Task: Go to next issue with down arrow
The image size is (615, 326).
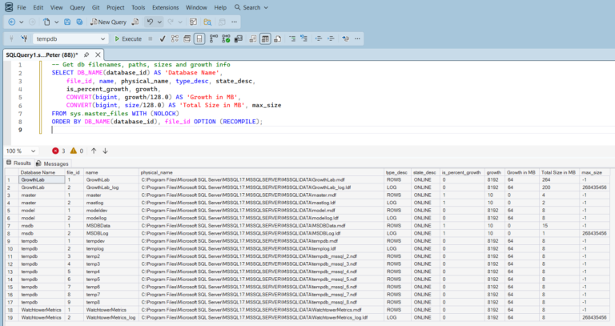Action: point(105,151)
